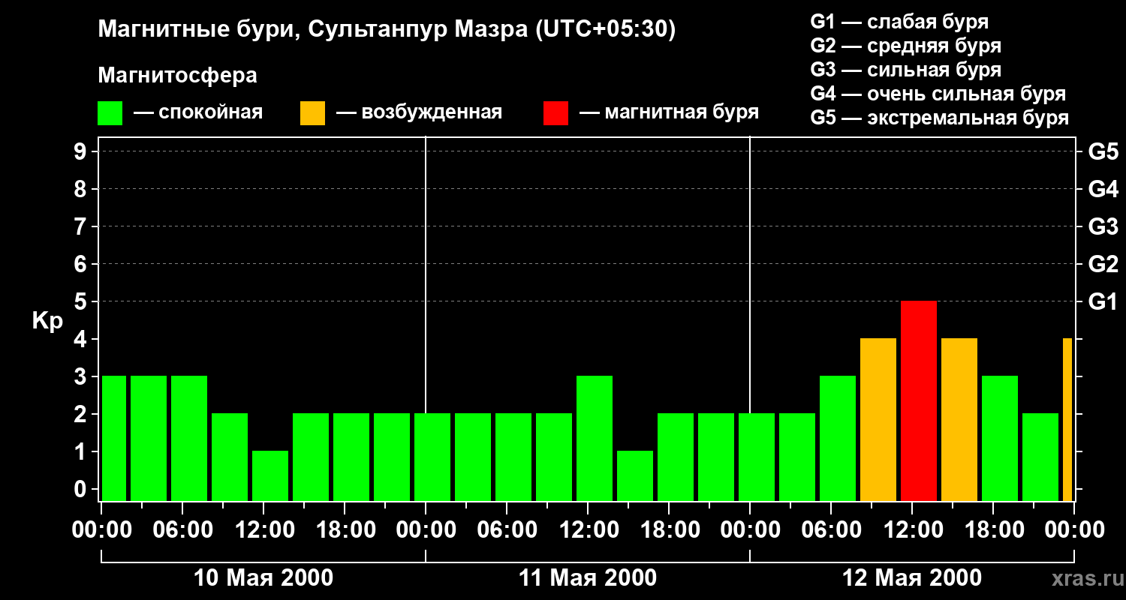Click the '— возбужденная' legend label
Viewport: 1126px width, 600px height.
[419, 113]
